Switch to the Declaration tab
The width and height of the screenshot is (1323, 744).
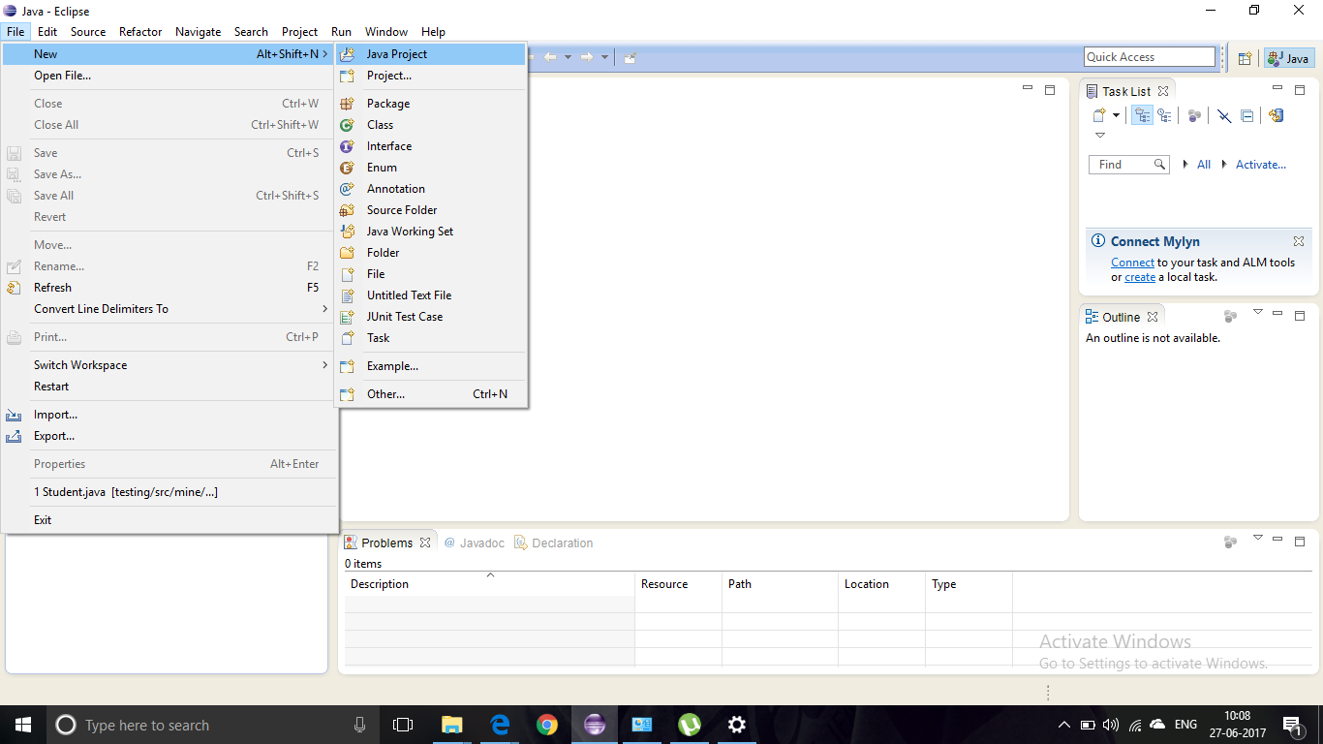click(553, 542)
